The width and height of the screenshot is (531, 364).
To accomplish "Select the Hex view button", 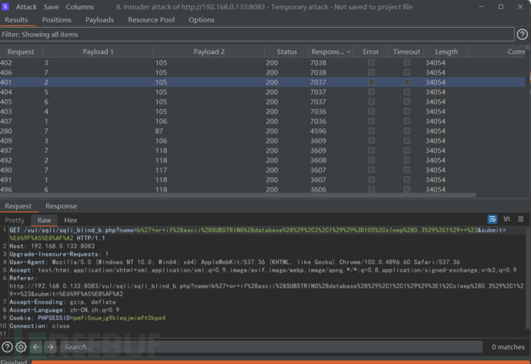I will 71,220.
